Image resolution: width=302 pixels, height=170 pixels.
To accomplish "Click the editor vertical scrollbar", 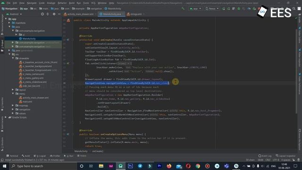I will 296,71.
